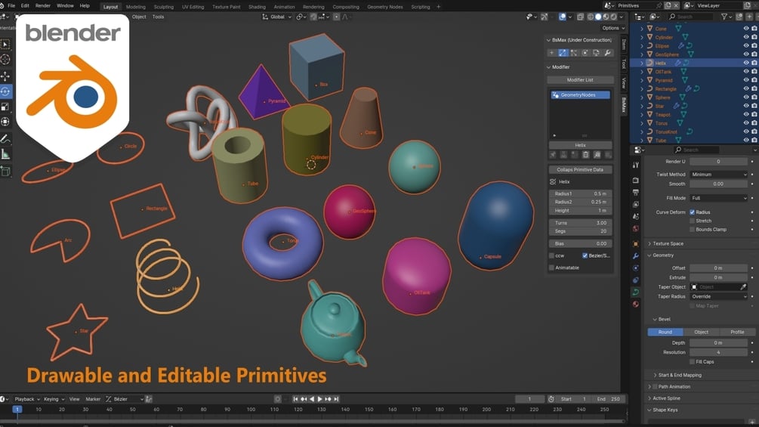Expand the Texture Space panel
The image size is (759, 427).
(x=668, y=243)
